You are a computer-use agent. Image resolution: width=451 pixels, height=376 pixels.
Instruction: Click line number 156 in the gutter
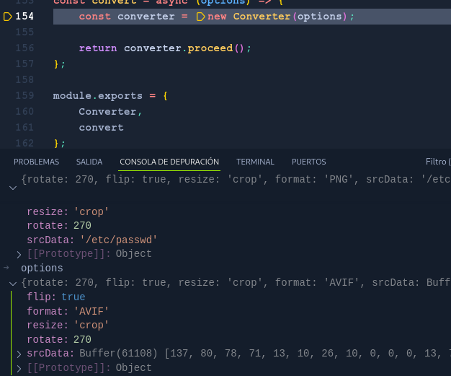pos(24,48)
